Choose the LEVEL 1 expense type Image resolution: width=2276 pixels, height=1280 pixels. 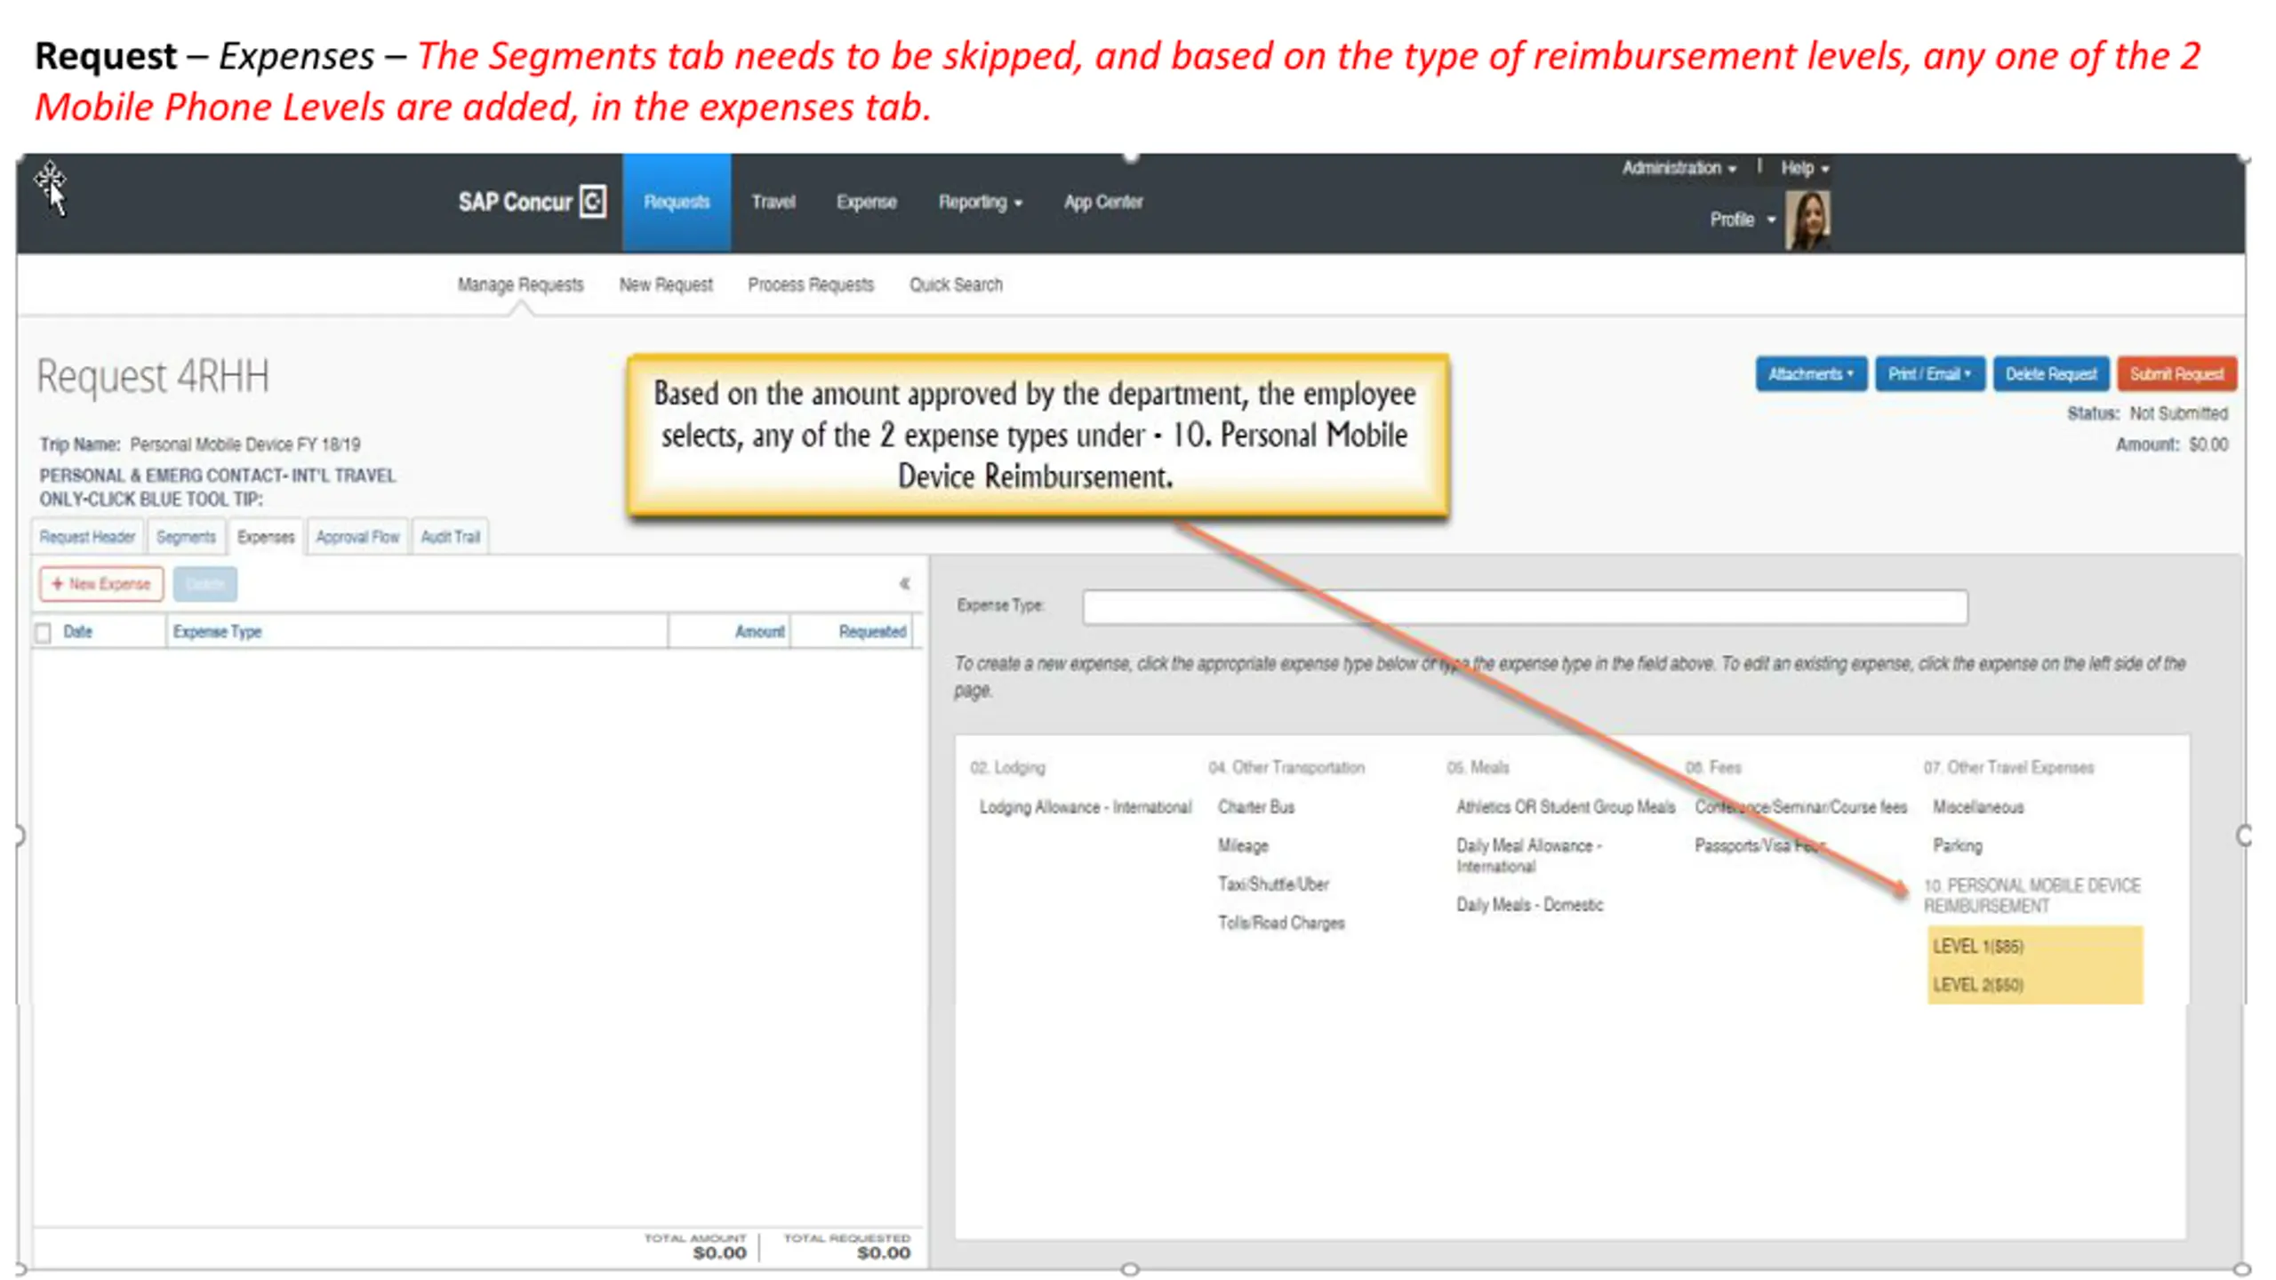(1977, 947)
